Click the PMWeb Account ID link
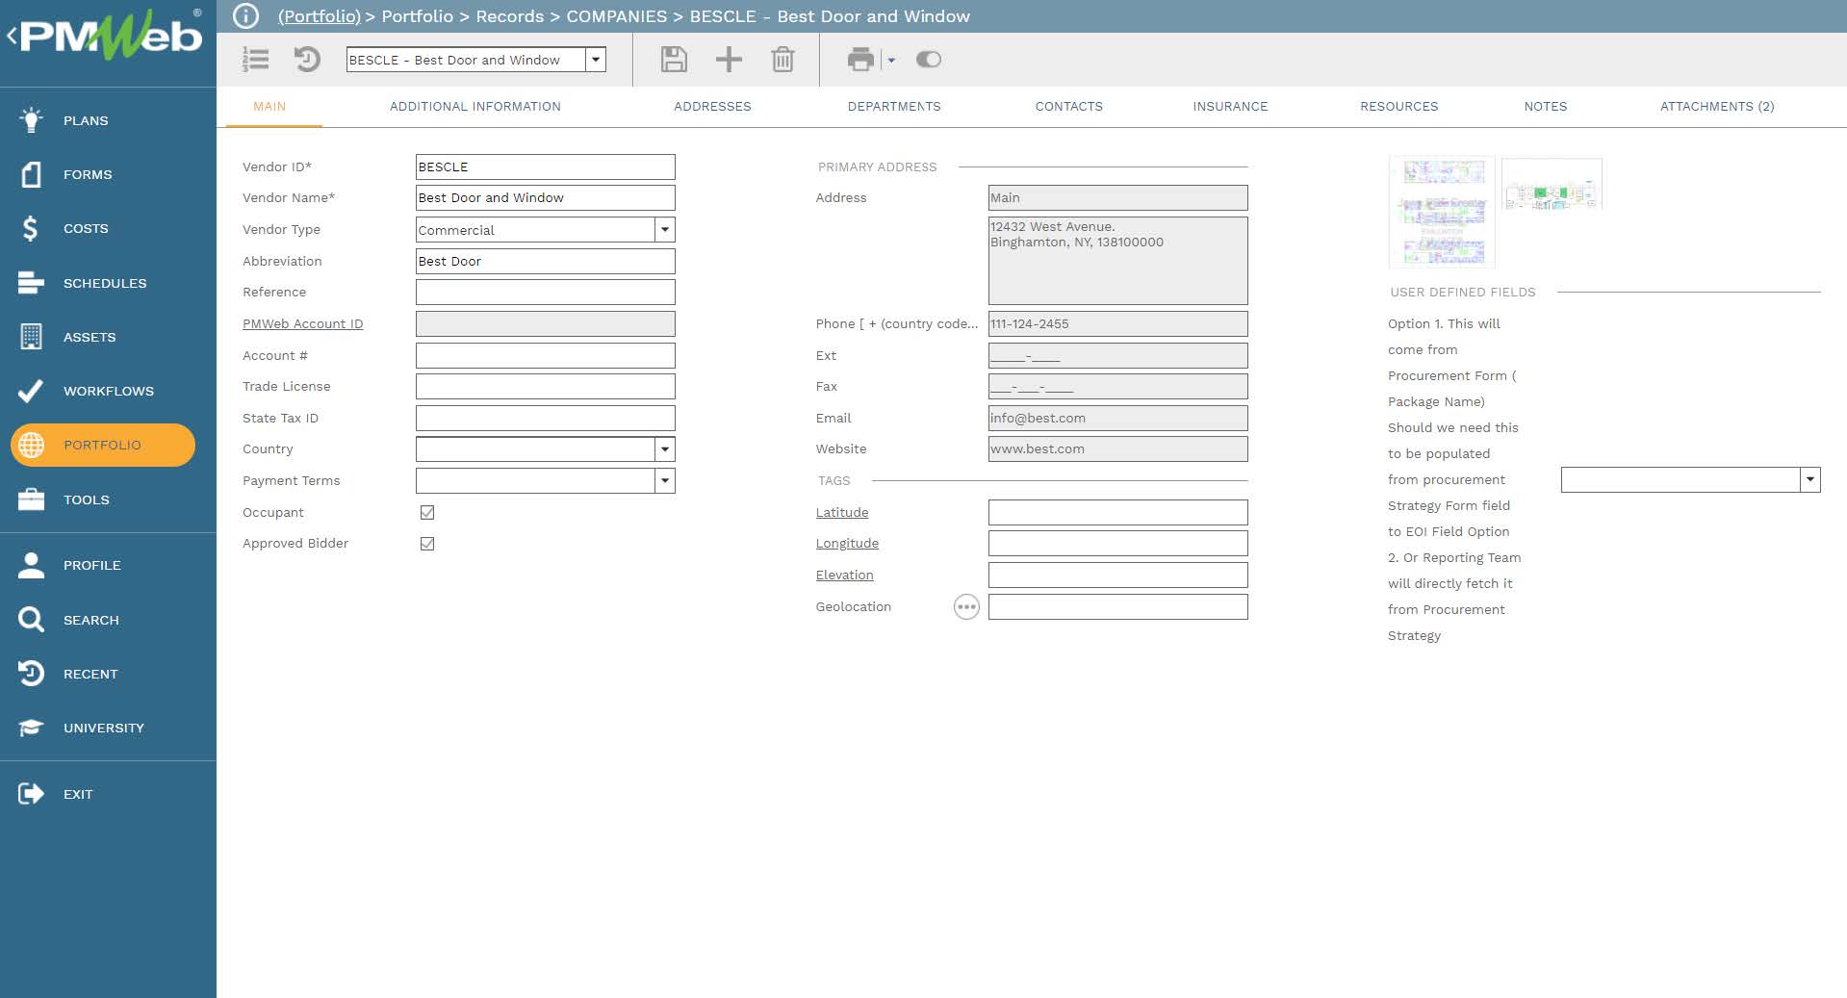Image resolution: width=1847 pixels, height=998 pixels. [x=303, y=324]
